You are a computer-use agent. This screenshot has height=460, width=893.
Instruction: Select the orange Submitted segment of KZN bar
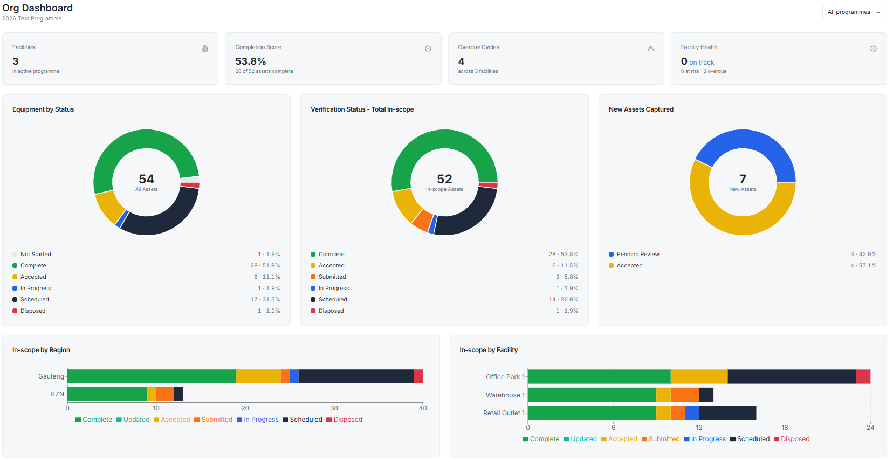tap(165, 394)
